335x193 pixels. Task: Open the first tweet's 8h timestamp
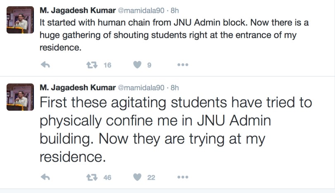(x=175, y=9)
